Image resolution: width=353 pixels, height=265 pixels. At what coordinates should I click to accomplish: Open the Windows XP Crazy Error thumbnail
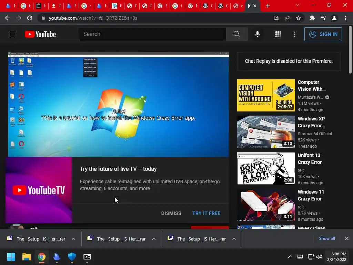click(x=266, y=132)
